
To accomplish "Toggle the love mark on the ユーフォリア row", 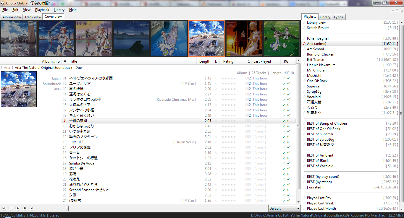I will 216,84.
